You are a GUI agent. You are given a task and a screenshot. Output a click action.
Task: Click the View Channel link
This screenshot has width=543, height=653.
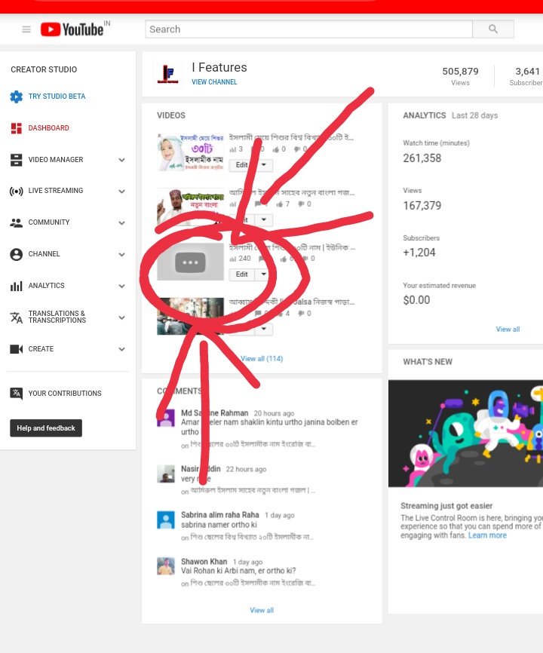pyautogui.click(x=214, y=82)
